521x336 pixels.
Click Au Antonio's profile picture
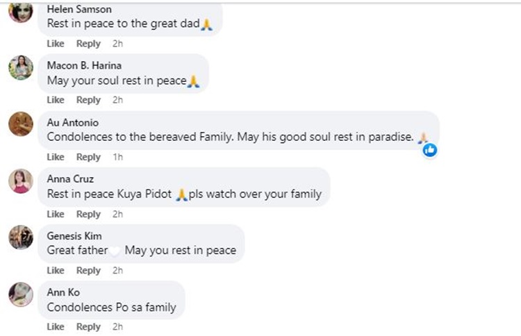[21, 124]
